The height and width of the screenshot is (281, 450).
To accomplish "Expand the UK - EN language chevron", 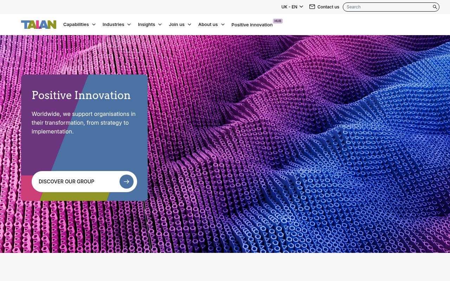I will pyautogui.click(x=301, y=7).
